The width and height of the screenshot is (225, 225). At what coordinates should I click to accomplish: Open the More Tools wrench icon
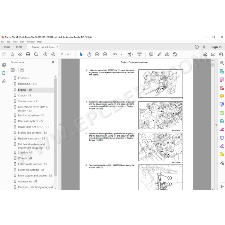(222, 163)
